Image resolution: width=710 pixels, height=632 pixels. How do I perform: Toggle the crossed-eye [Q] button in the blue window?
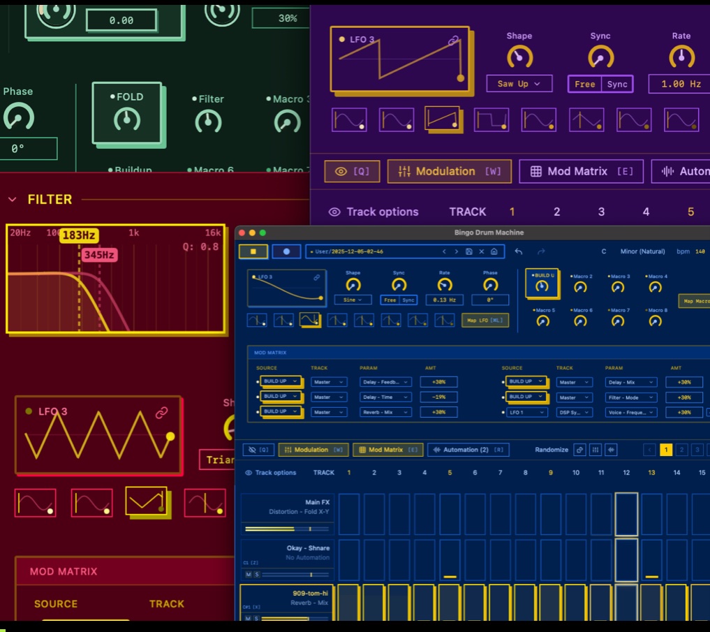258,450
